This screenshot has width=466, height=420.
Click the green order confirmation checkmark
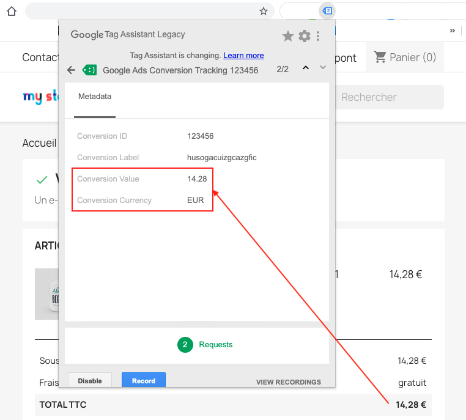42,180
